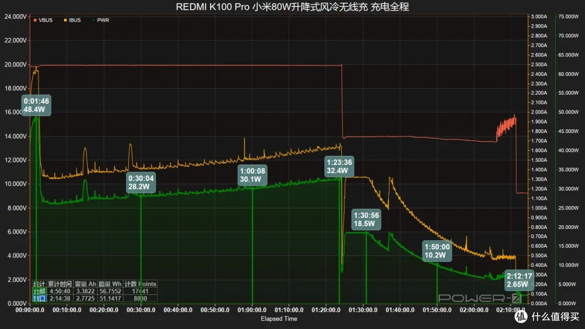Toggle the VBUS series legend label
Viewport: 585px width, 329px height.
point(45,20)
